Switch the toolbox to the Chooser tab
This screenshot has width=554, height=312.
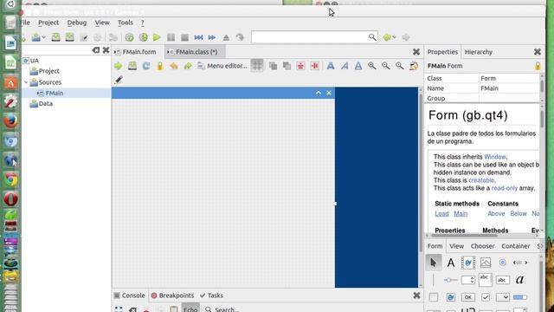click(x=482, y=246)
